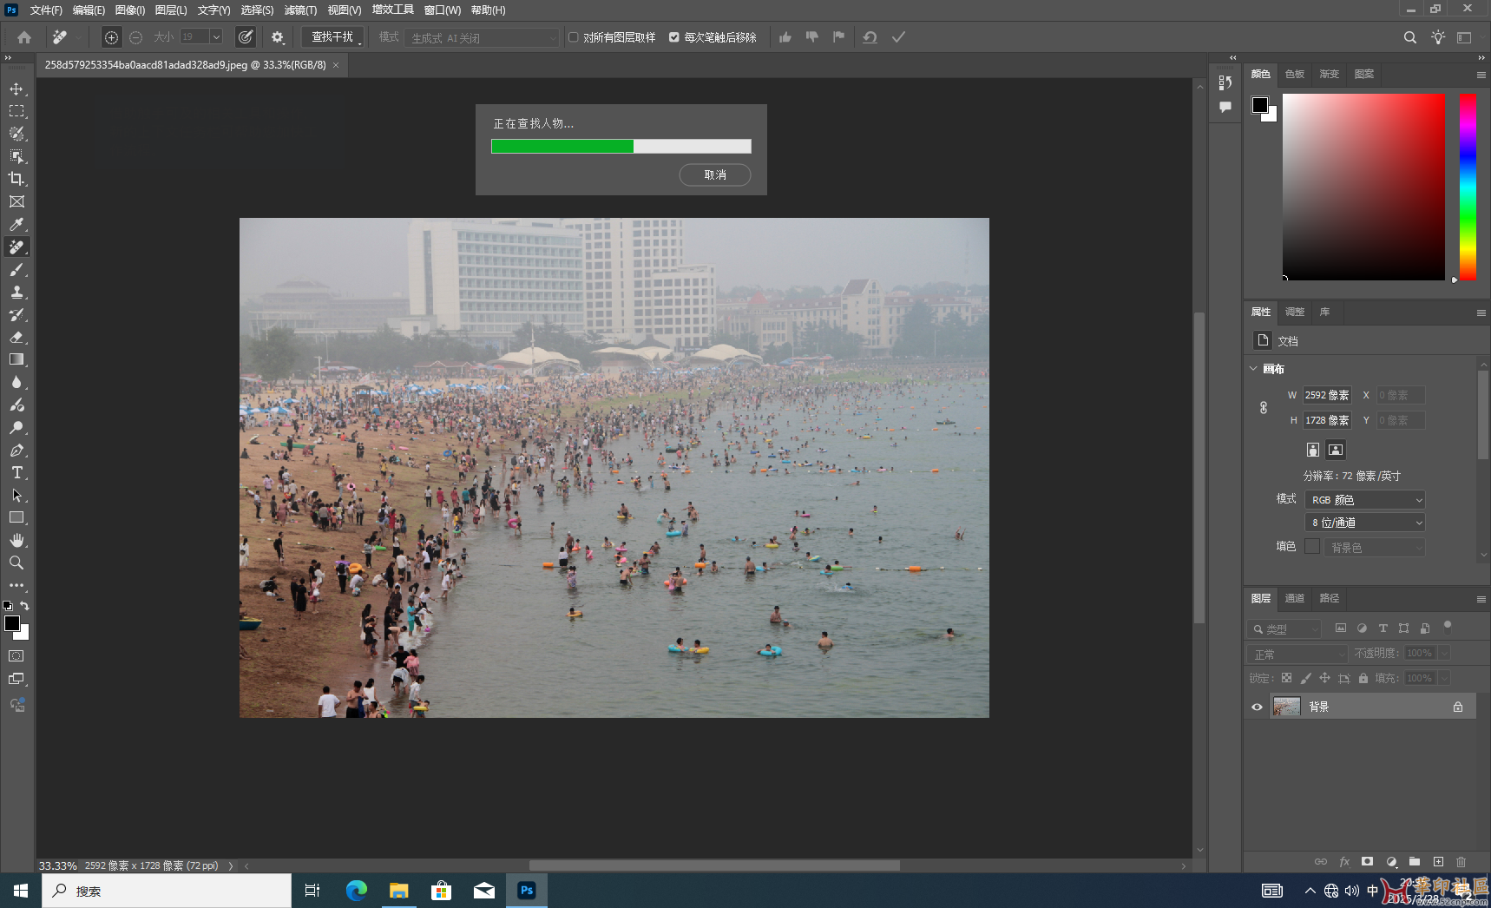Hide the 背景 layer eye icon

(x=1257, y=707)
